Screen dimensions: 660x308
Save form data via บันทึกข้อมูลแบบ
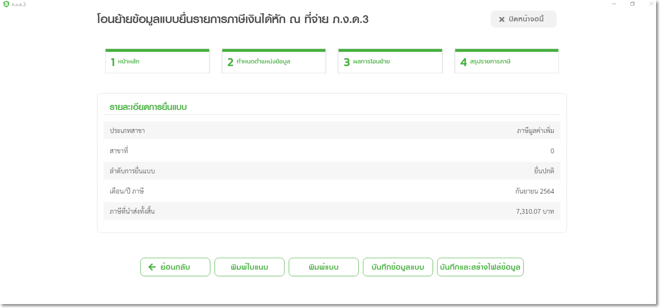pos(398,267)
